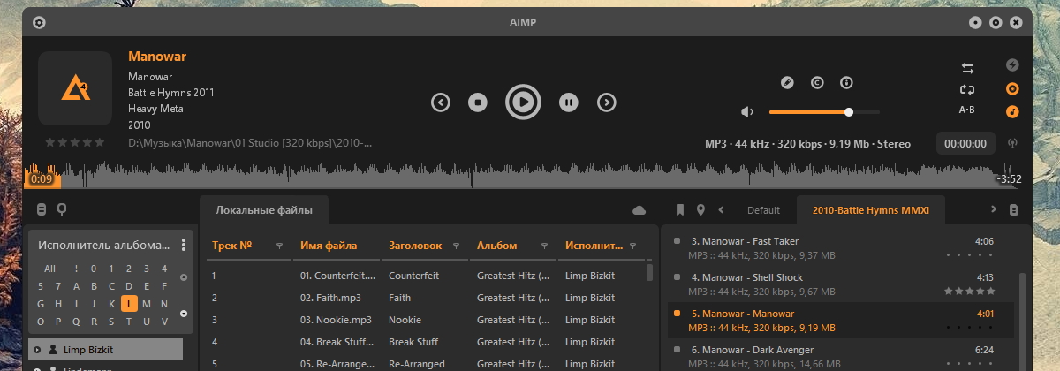Open Исполнитель альбома grouping options menu

pos(183,245)
